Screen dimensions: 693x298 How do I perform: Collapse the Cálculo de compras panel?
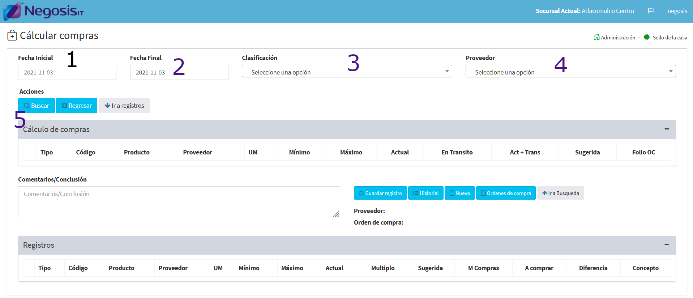tap(666, 129)
